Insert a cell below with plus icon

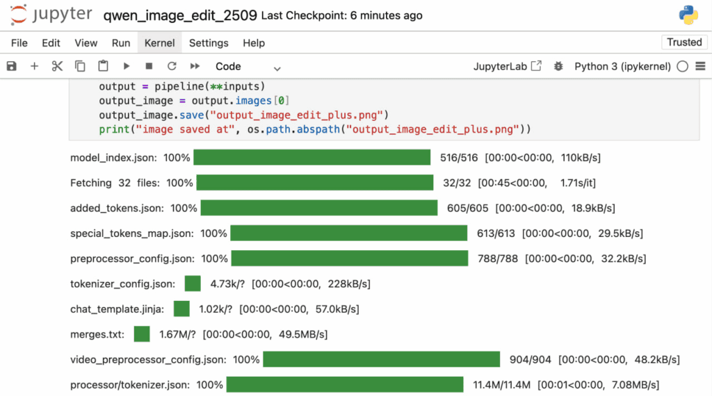[x=34, y=67]
